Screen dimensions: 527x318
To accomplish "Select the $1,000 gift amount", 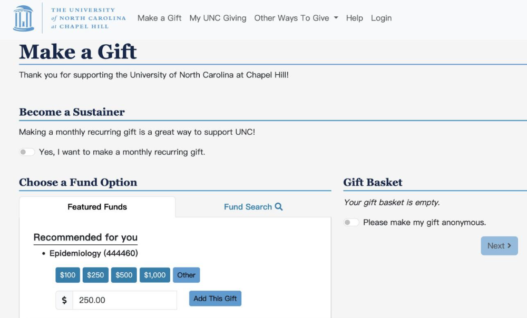I will (155, 275).
